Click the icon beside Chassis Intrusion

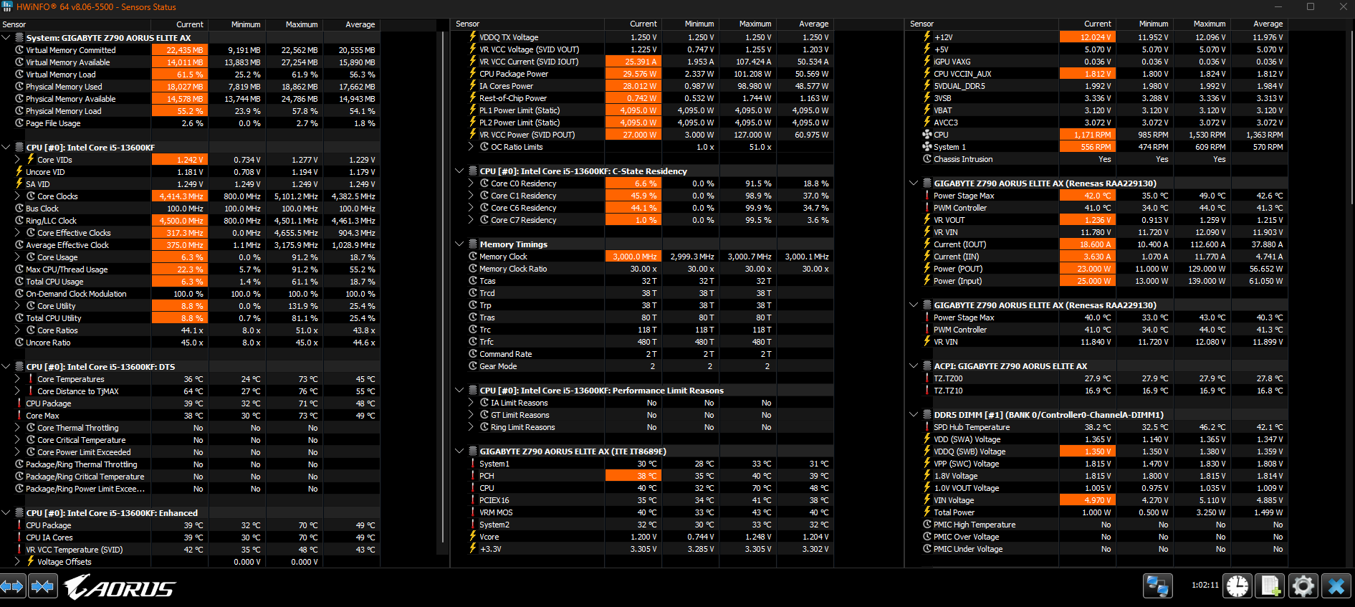927,159
